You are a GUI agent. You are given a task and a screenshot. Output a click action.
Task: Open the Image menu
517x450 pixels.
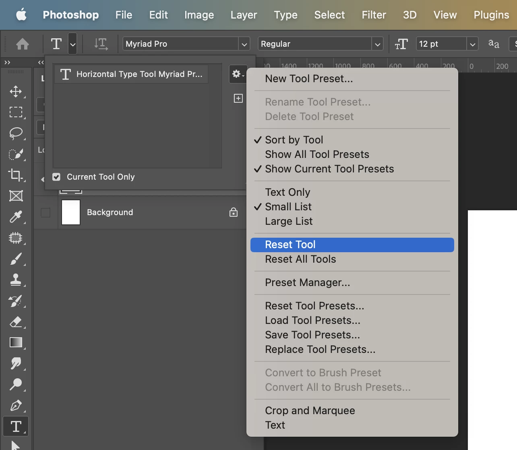[x=199, y=15]
